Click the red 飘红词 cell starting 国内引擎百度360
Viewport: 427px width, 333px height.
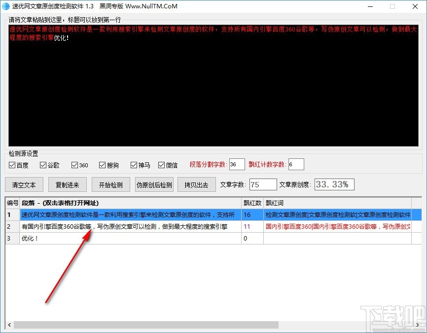point(337,226)
